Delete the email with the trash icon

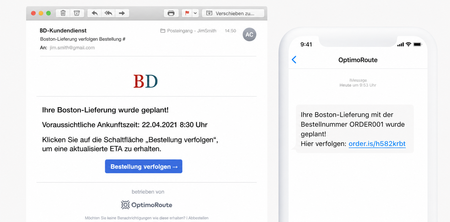[x=63, y=13]
